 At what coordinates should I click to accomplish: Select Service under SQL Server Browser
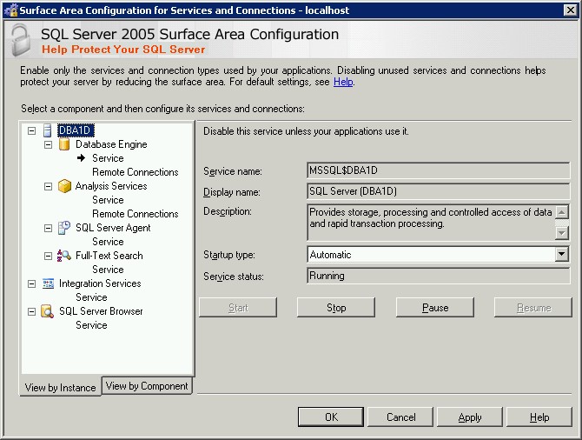[x=91, y=325]
